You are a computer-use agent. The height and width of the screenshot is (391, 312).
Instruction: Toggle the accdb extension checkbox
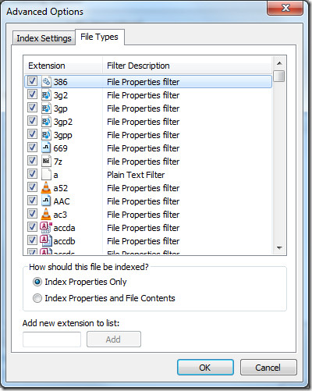point(32,240)
